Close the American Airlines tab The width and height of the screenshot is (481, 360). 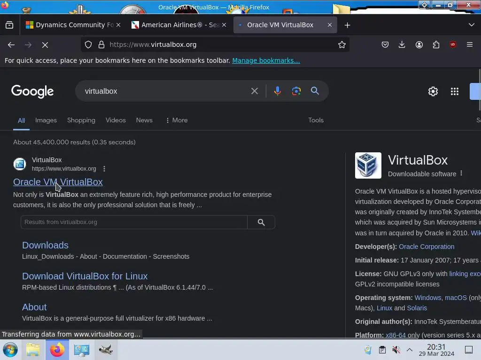pos(224,25)
